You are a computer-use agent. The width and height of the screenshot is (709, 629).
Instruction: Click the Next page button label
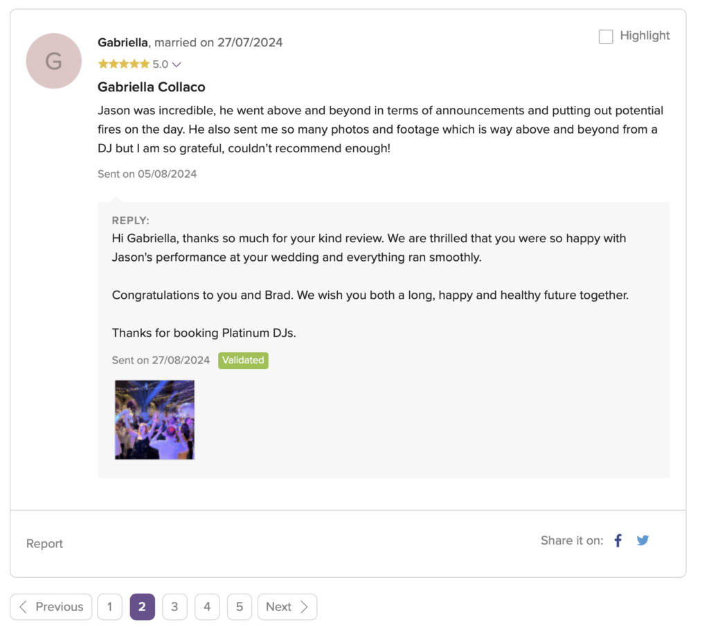[x=278, y=607]
